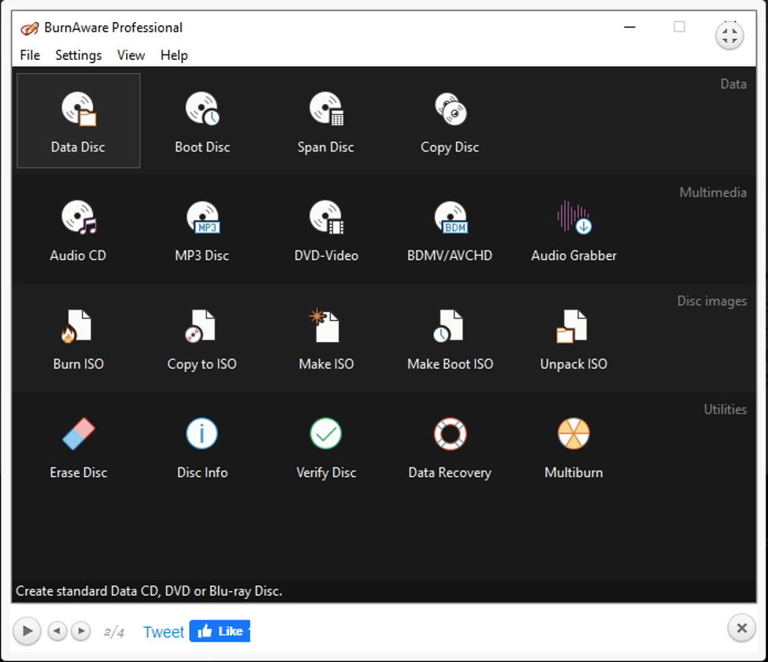Open the Settings menu

(x=78, y=55)
